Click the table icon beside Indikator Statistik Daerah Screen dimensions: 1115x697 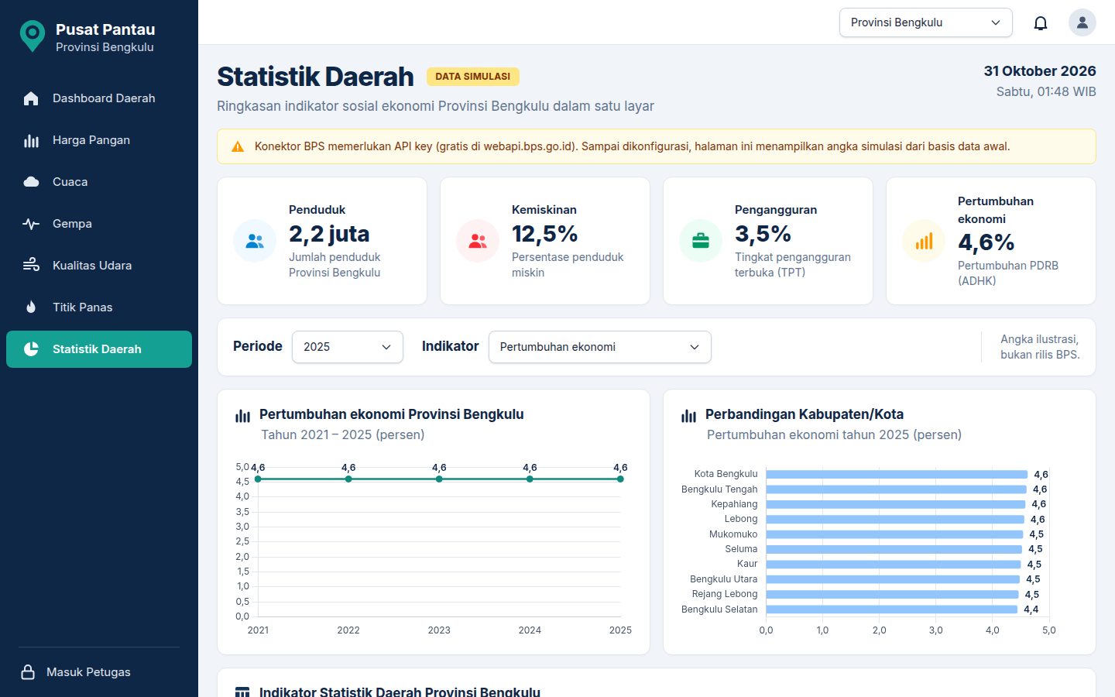pyautogui.click(x=242, y=692)
